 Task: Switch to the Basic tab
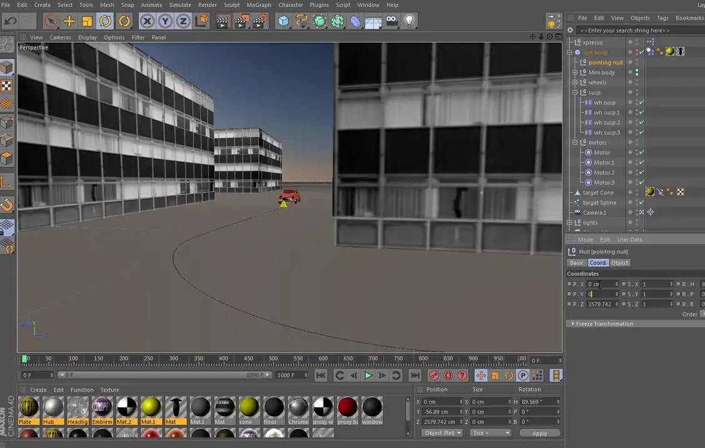[576, 263]
